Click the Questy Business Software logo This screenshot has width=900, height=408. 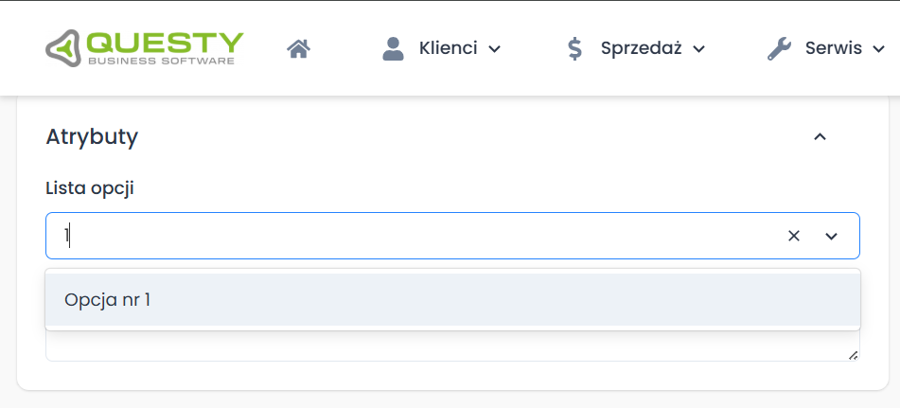144,48
